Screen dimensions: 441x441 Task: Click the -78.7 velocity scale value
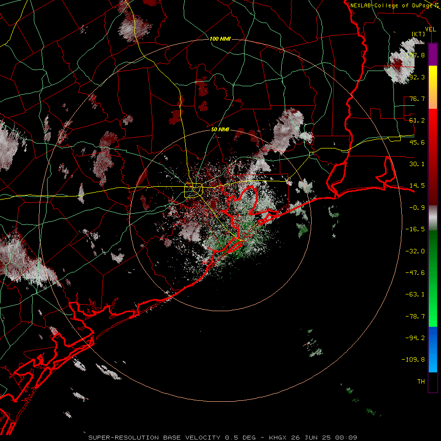pos(415,317)
